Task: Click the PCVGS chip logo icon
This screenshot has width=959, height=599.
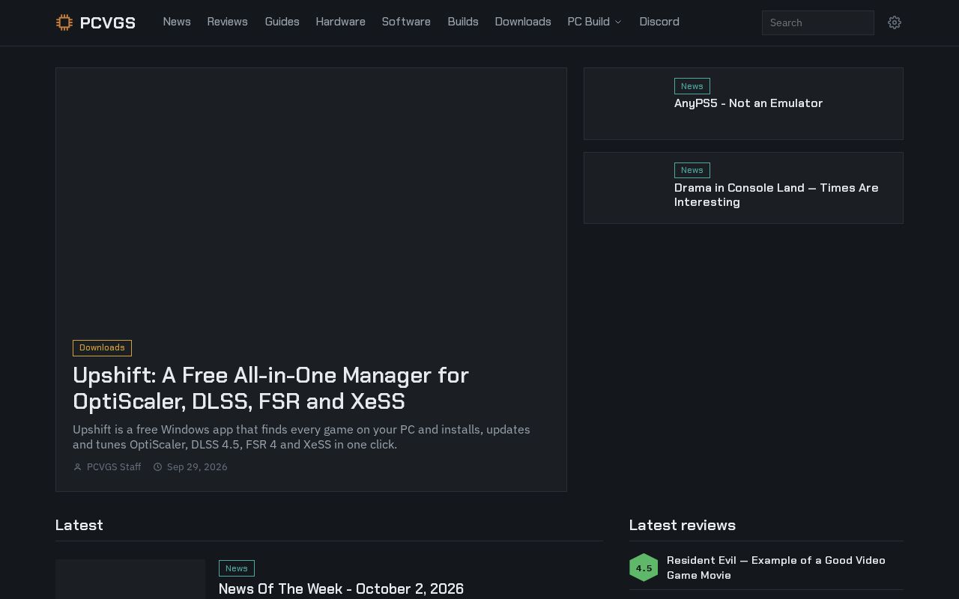Action: (x=64, y=22)
